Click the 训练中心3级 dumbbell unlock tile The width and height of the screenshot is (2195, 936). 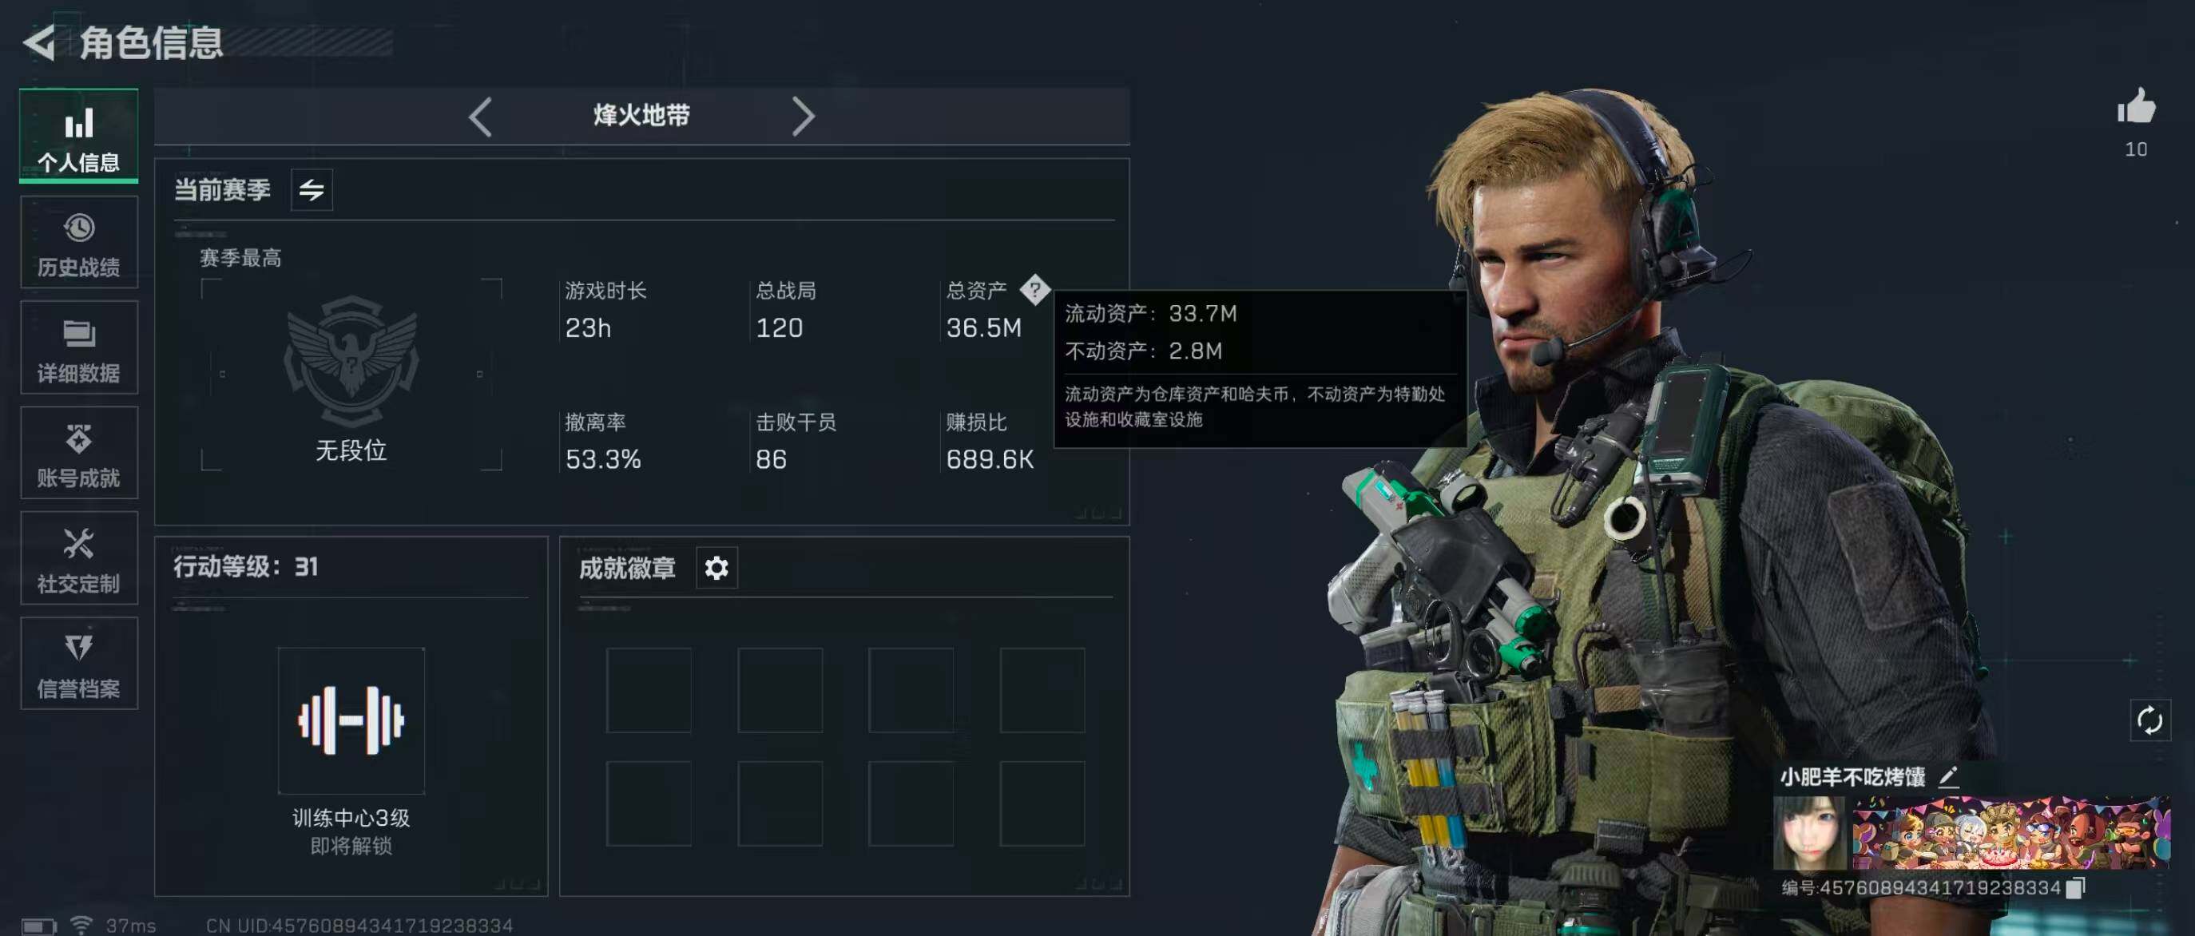click(351, 720)
